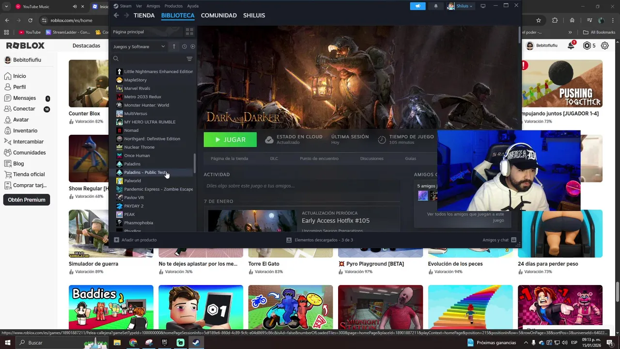Open the Ver menu in Steam
The width and height of the screenshot is (620, 349).
click(x=139, y=6)
